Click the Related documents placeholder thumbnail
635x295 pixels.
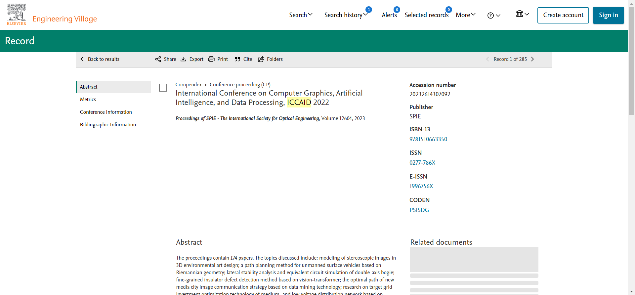click(x=474, y=259)
